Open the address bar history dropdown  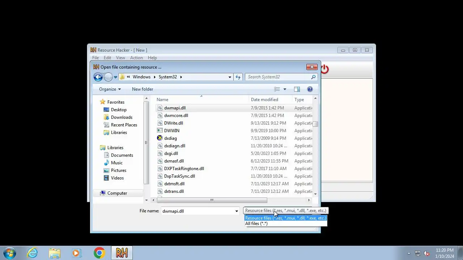[x=230, y=77]
